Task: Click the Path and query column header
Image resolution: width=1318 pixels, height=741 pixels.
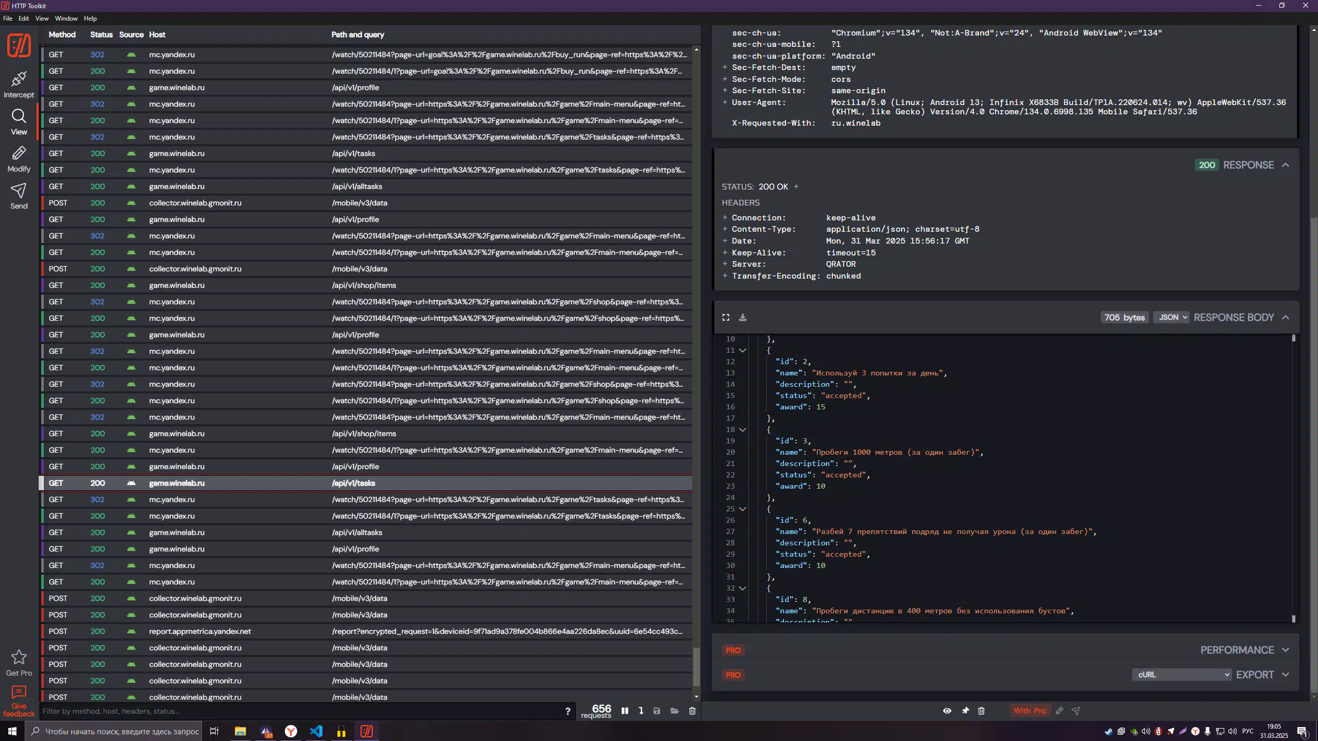Action: pyautogui.click(x=357, y=35)
